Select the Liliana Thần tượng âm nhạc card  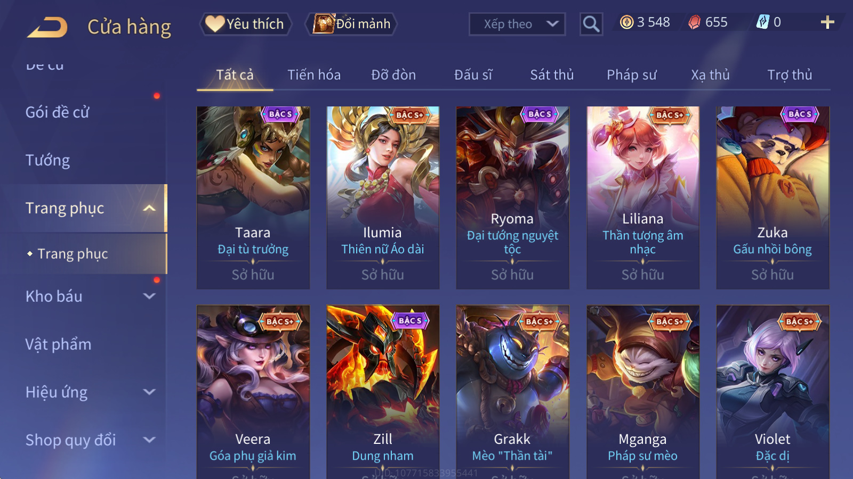tap(643, 197)
